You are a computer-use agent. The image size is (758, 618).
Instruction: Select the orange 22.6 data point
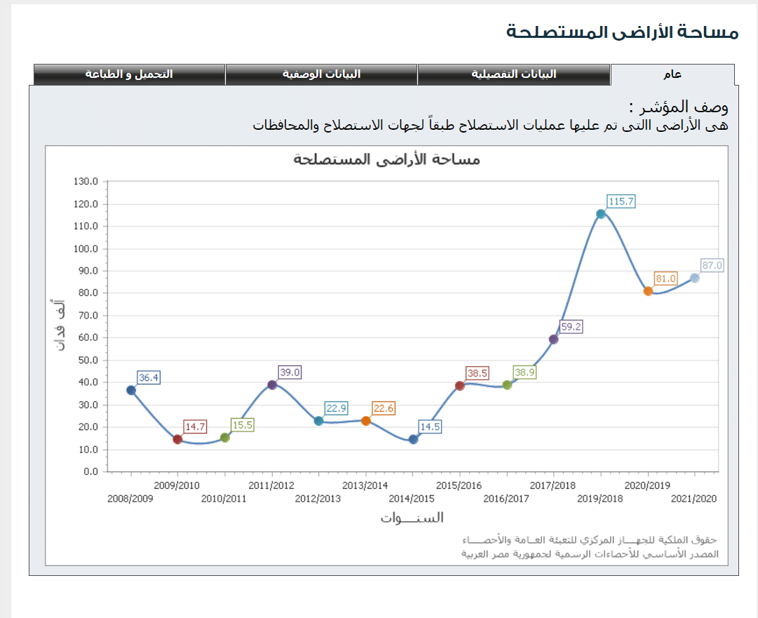[x=366, y=419]
